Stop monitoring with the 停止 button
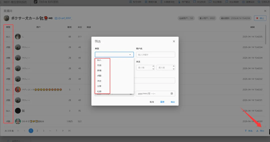 pos(260,18)
